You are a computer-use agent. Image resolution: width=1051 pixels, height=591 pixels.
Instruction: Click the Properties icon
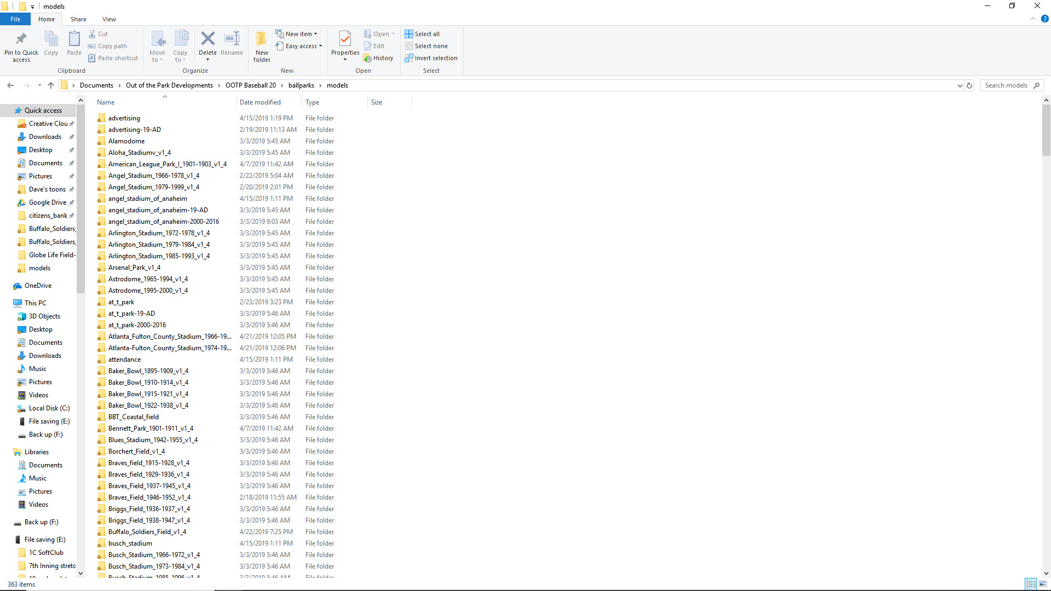(x=345, y=39)
